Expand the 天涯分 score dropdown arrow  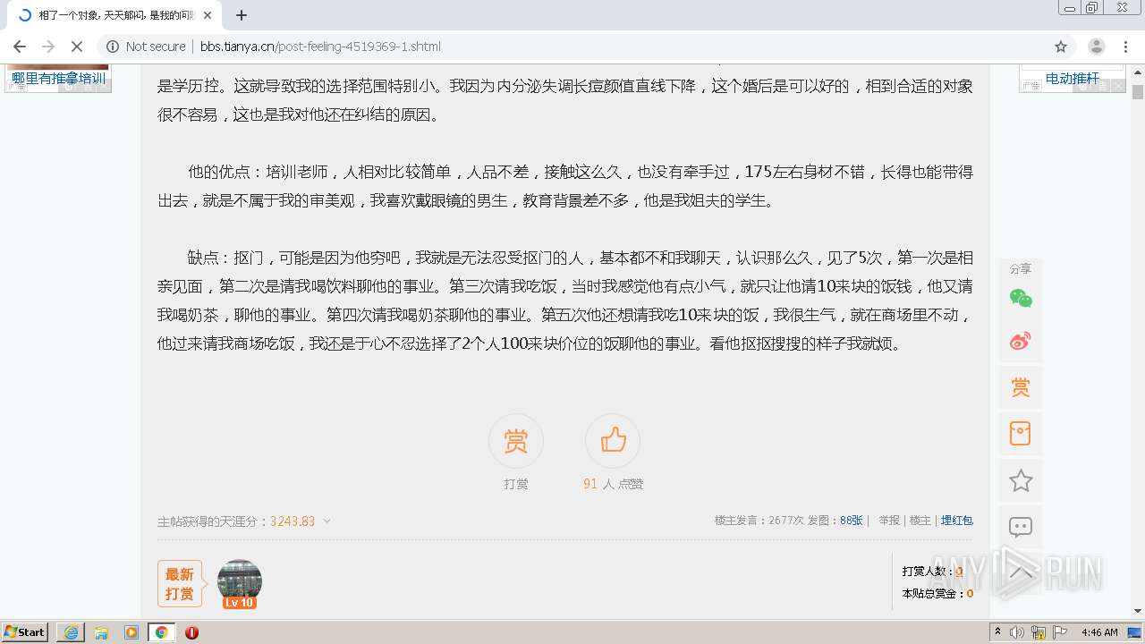[327, 521]
